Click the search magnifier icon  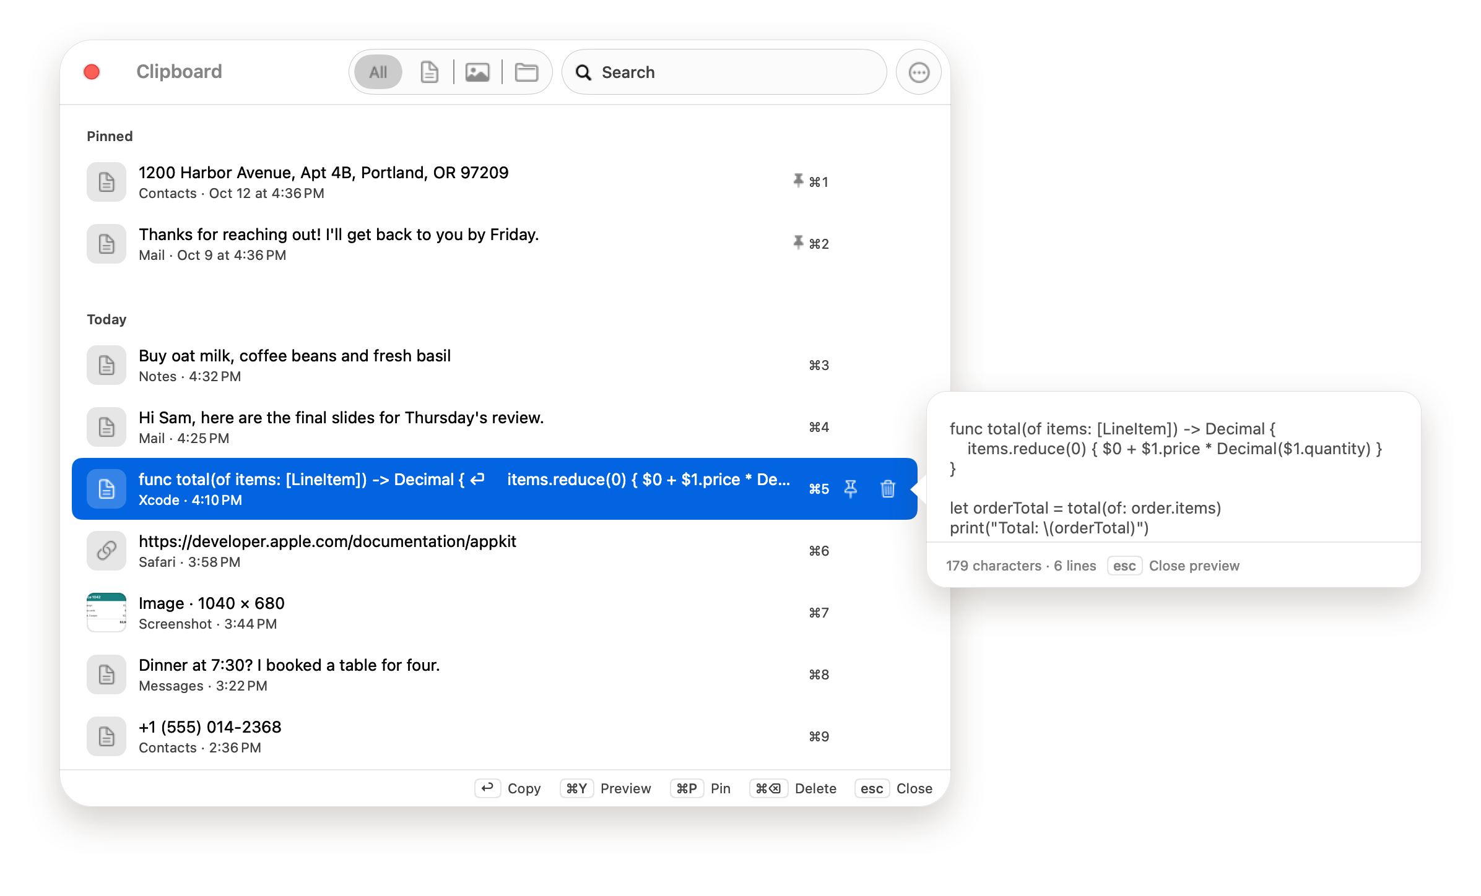pos(583,72)
